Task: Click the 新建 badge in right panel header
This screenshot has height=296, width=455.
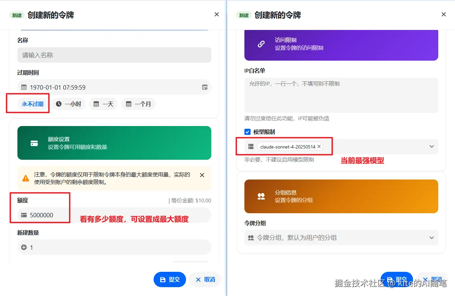Action: tap(244, 15)
